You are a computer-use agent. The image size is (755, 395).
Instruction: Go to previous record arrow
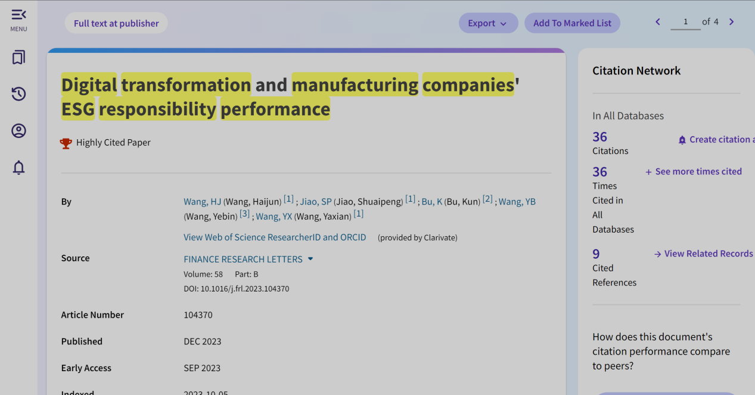(658, 22)
